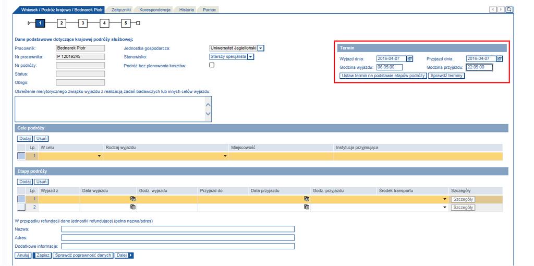Open Środek transportu dropdown in stage row 2
Screen dimensions: 534x266
point(444,207)
